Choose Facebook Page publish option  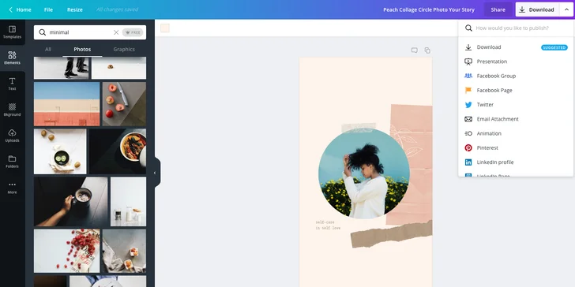pyautogui.click(x=516, y=90)
